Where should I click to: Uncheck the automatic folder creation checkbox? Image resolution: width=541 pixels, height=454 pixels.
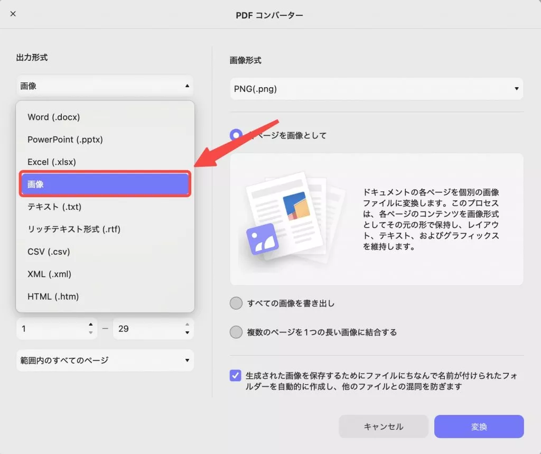[x=235, y=375]
